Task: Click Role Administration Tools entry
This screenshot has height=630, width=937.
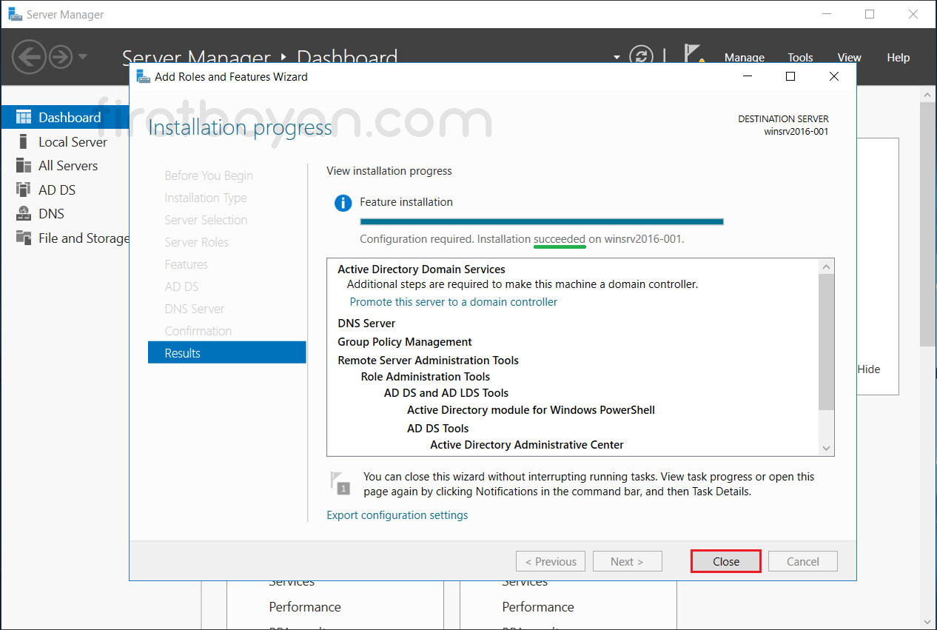Action: tap(425, 377)
